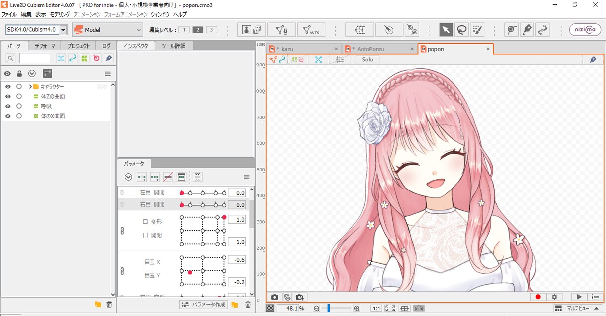
Task: Delete parameter with trash icon
Action: tap(248, 305)
